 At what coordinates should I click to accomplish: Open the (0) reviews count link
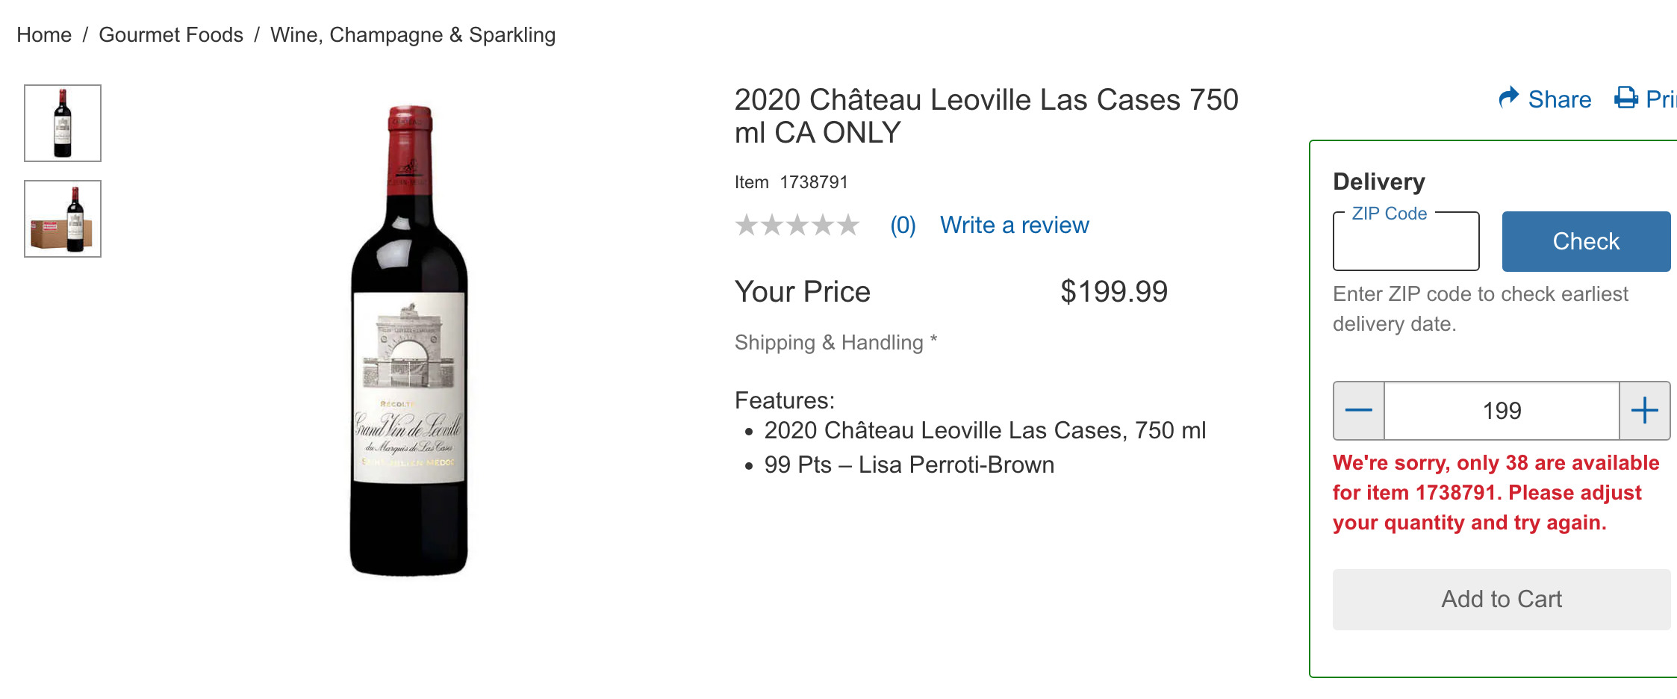(x=903, y=225)
